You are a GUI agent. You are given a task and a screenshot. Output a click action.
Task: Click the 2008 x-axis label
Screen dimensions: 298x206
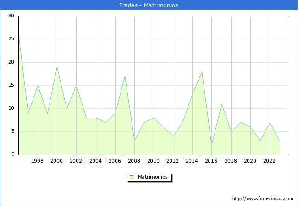point(134,161)
